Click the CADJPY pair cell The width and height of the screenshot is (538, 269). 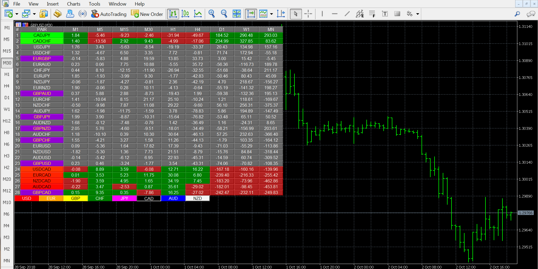tap(42, 35)
